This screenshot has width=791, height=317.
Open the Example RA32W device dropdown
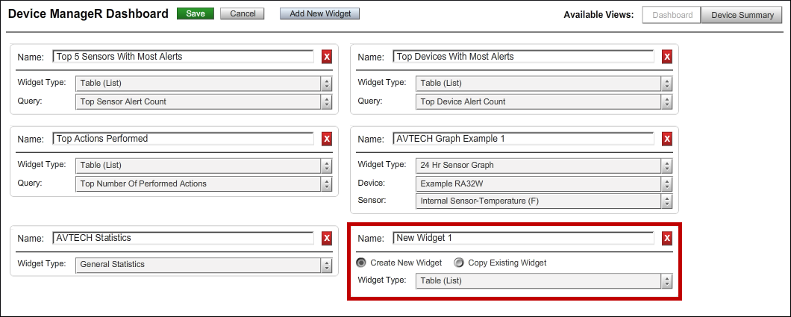[x=543, y=183]
